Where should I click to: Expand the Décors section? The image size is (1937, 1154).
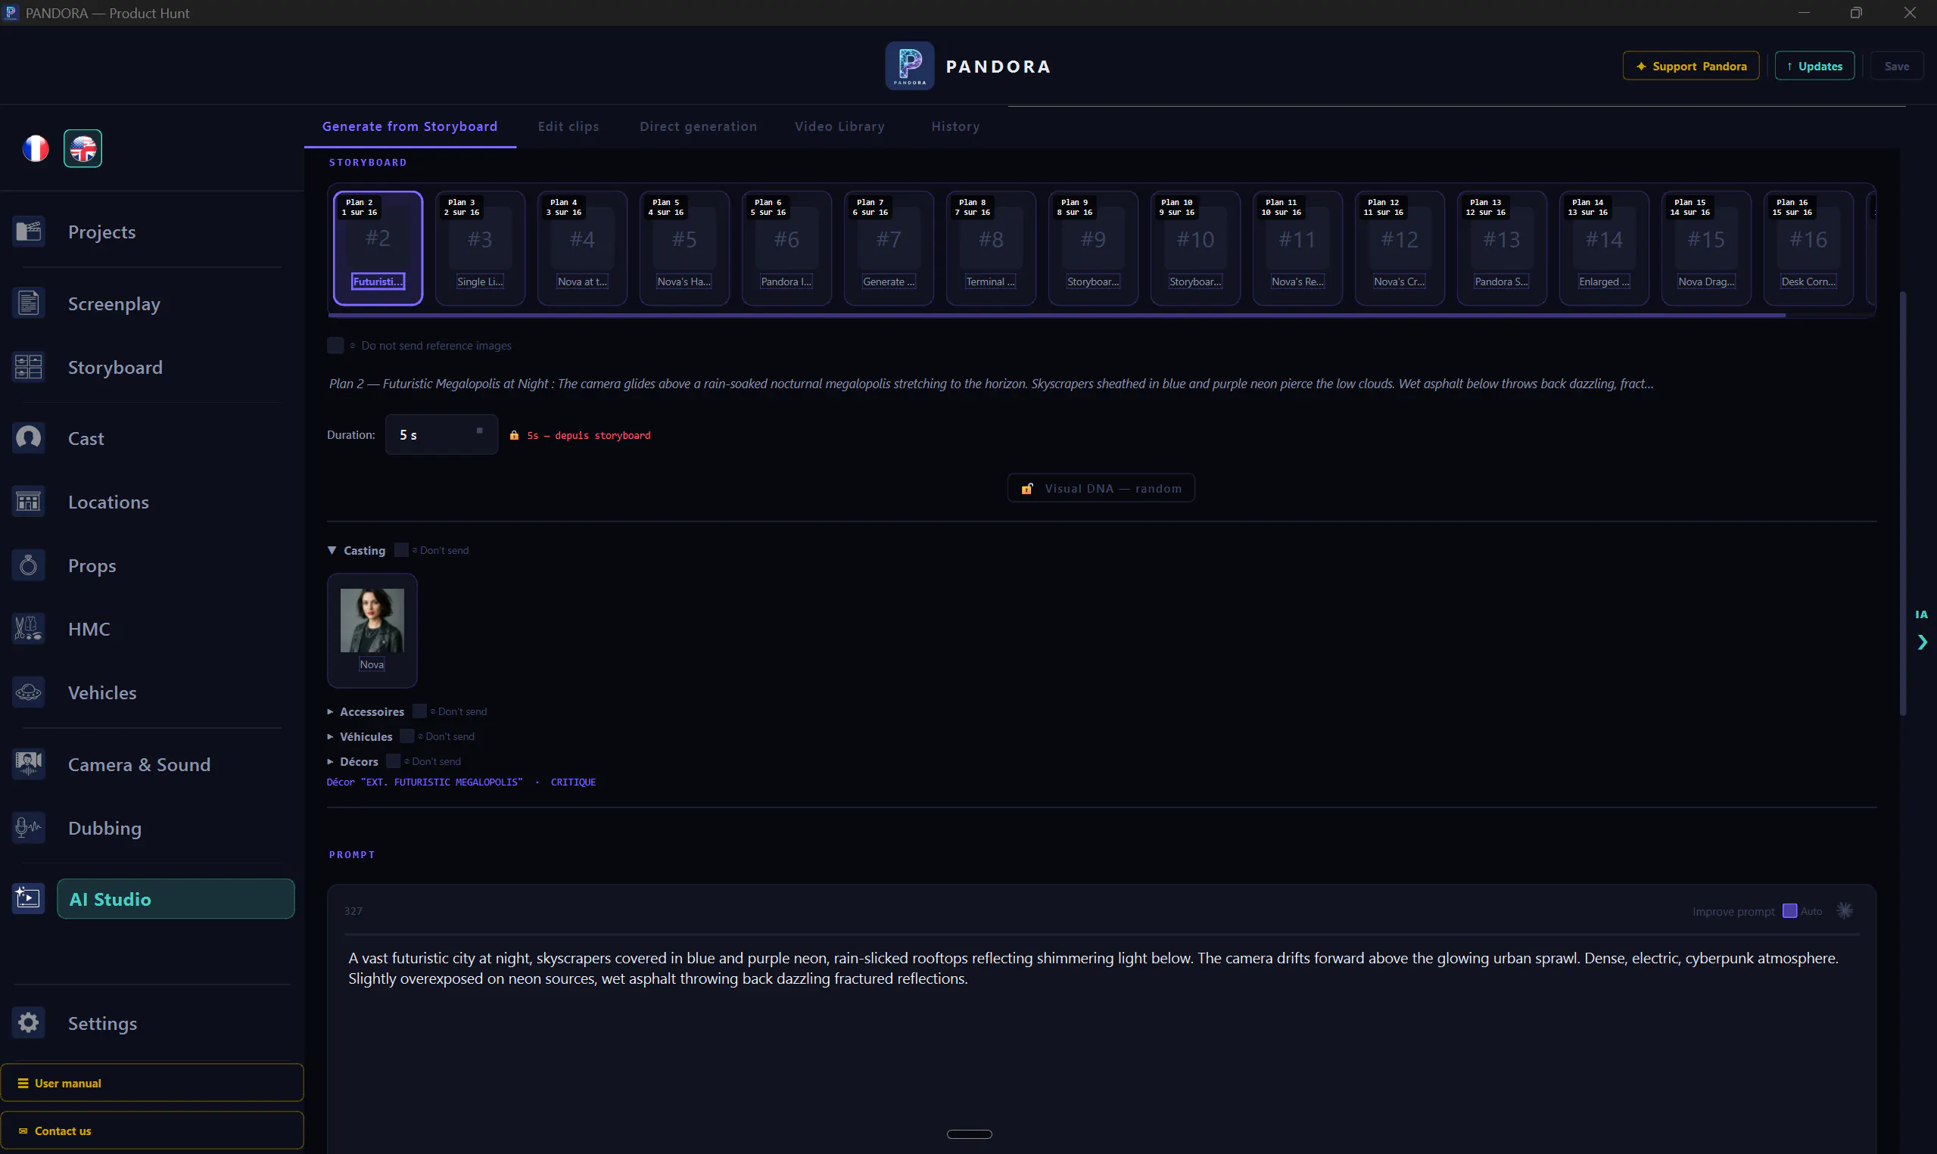(x=331, y=761)
